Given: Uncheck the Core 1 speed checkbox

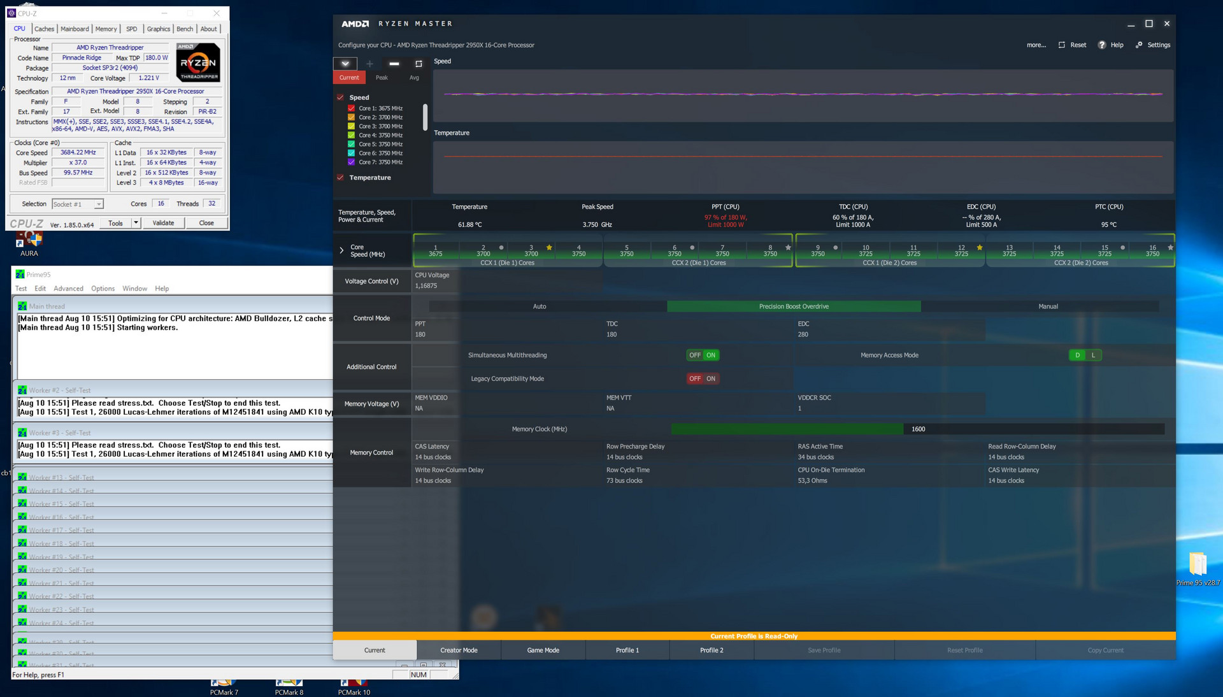Looking at the screenshot, I should pyautogui.click(x=351, y=108).
